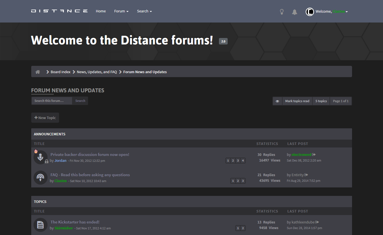The width and height of the screenshot is (383, 235).
Task: Open Board index from the breadcrumb
Action: [61, 72]
